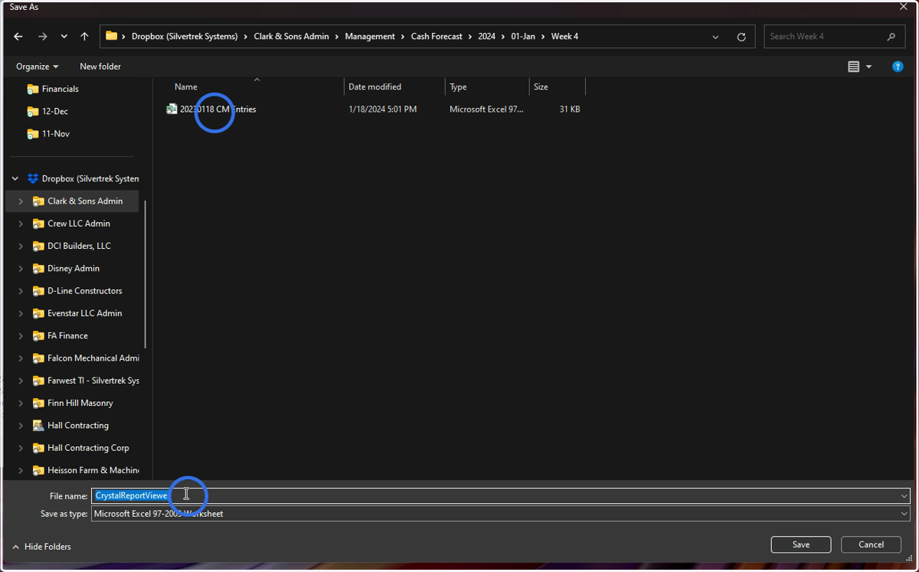Click the Cash Forecast breadcrumb segment
The image size is (919, 572).
[437, 37]
